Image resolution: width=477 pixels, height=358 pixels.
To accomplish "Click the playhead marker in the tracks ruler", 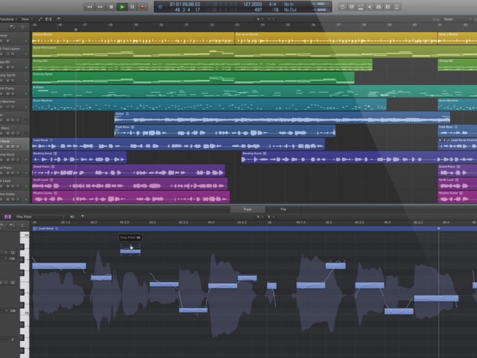I will pyautogui.click(x=76, y=30).
